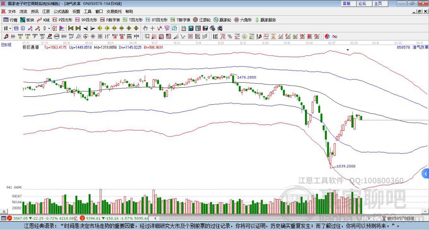Collapse volume panel with small up triangle

coord(4,211)
